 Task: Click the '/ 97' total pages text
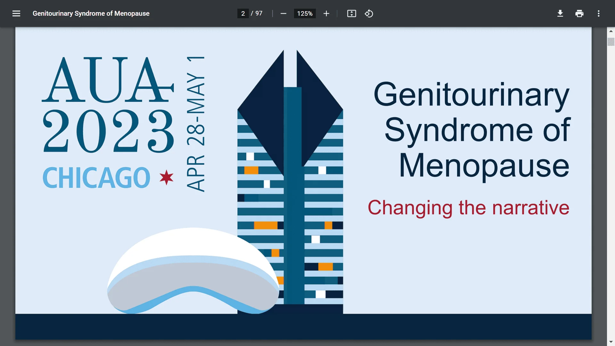point(257,13)
